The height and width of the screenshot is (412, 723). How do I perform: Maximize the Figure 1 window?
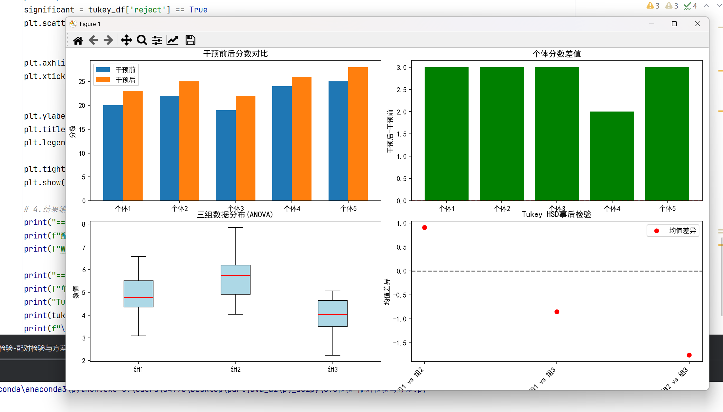pos(674,24)
